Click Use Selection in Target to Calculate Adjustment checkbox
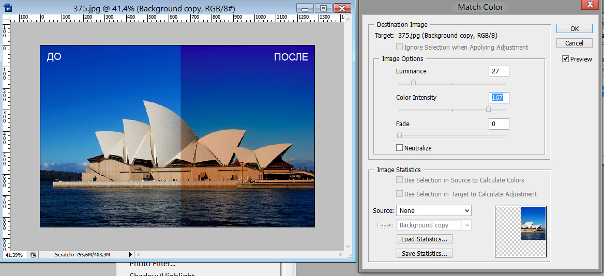Screen dimensions: 604x276 point(399,194)
